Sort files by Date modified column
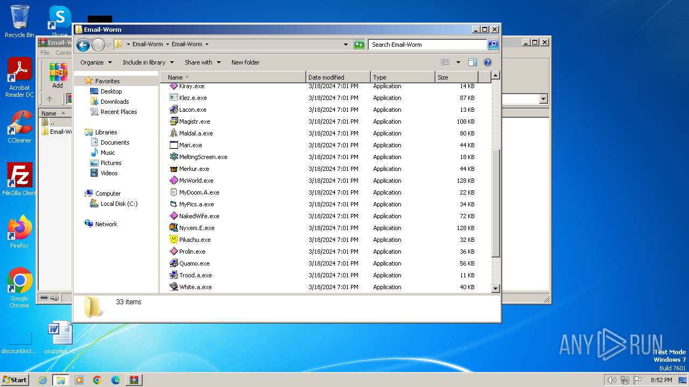The height and width of the screenshot is (387, 689). (338, 77)
